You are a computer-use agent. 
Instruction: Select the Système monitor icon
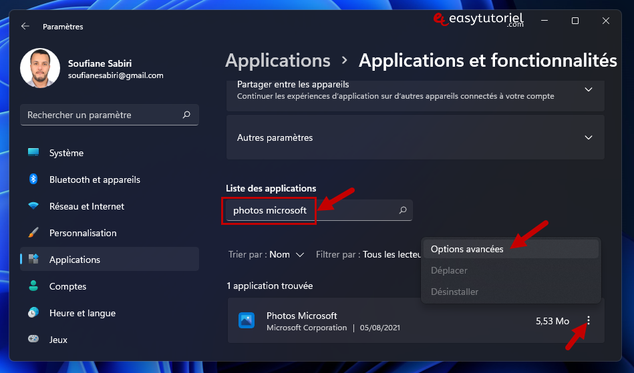(33, 152)
